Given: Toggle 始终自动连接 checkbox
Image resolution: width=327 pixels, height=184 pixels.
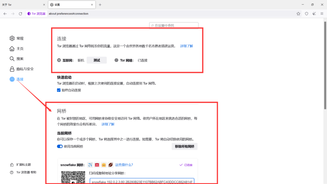Looking at the screenshot, I should tap(59, 90).
